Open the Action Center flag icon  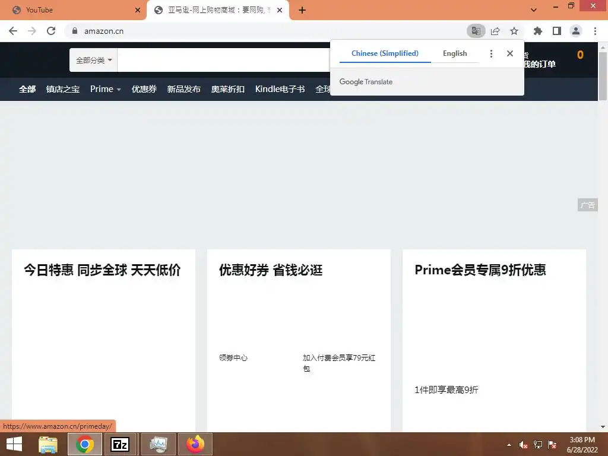(x=552, y=445)
